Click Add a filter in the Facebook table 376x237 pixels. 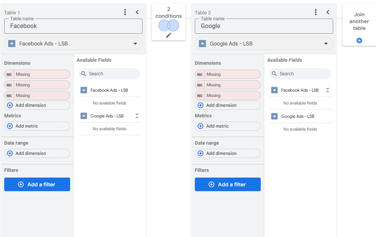(x=37, y=184)
